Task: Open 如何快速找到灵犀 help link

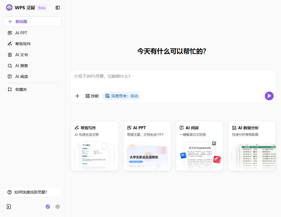Action: 33,192
